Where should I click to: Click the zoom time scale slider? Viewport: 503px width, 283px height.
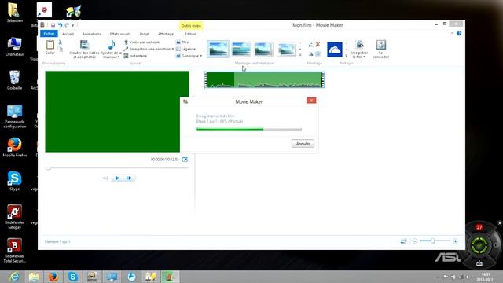[435, 241]
